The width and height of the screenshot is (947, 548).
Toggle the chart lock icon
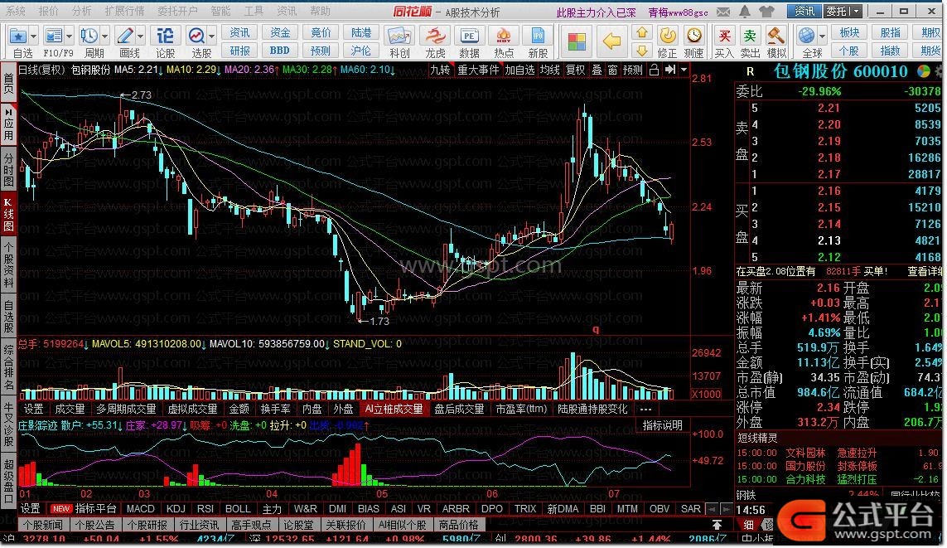(654, 70)
